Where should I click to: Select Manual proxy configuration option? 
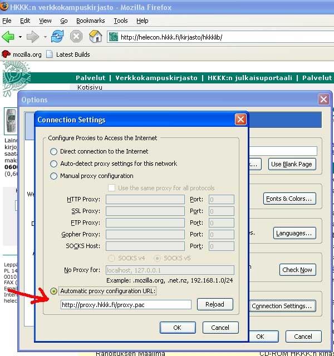click(x=54, y=176)
